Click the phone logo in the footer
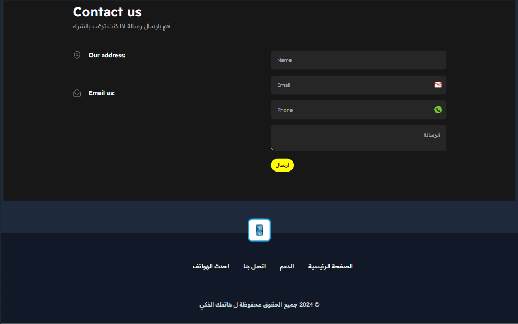 (259, 230)
